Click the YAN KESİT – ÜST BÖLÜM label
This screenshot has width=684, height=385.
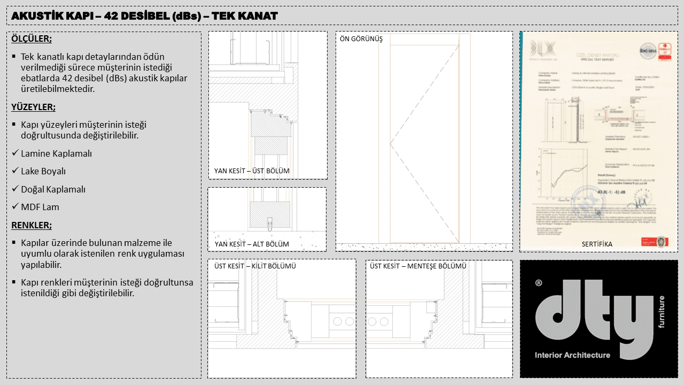(x=252, y=171)
